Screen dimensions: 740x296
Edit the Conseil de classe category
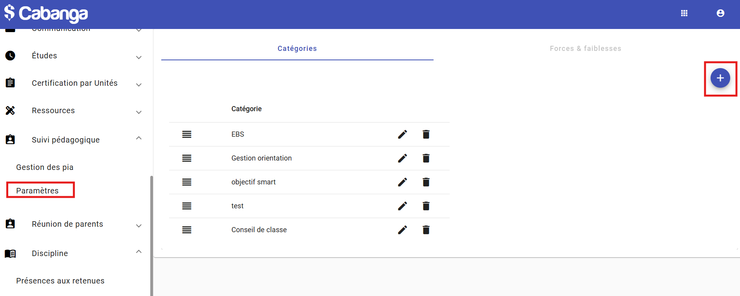coord(403,230)
